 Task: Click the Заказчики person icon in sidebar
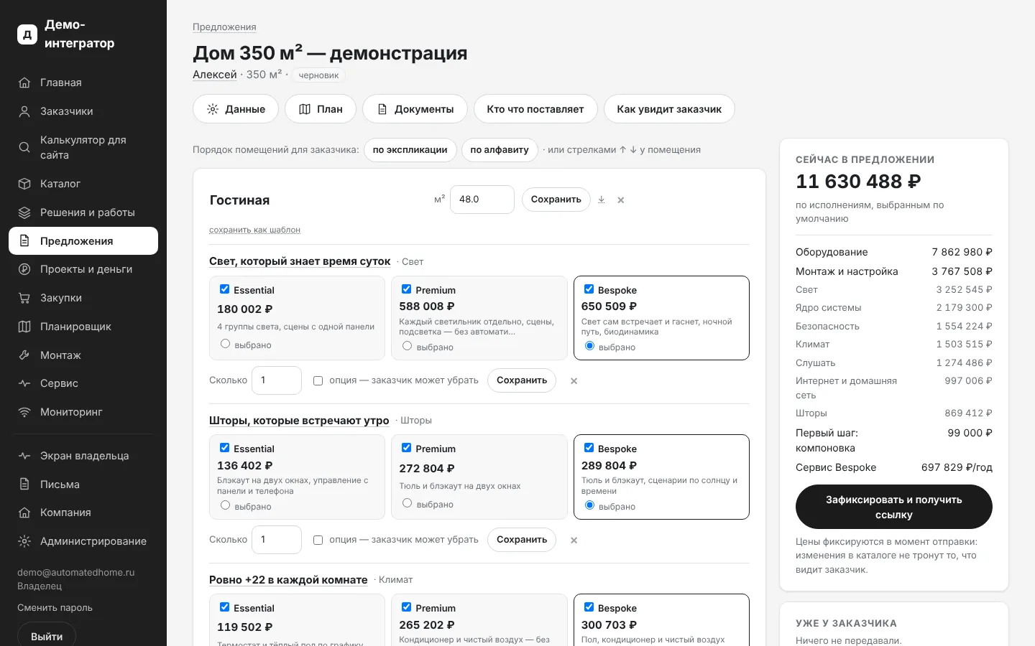click(x=24, y=111)
